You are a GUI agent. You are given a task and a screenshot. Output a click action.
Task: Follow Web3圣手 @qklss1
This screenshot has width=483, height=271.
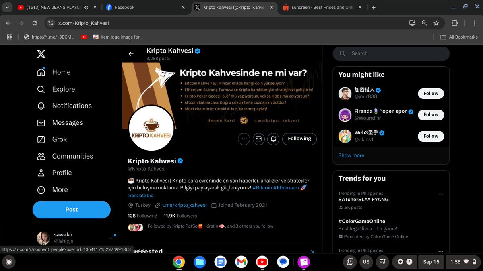pos(431,136)
